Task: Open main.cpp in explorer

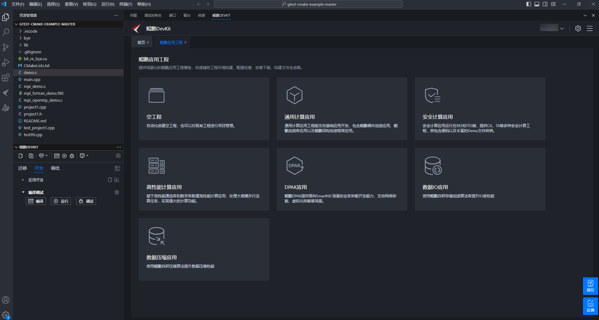Action: pyautogui.click(x=68, y=79)
